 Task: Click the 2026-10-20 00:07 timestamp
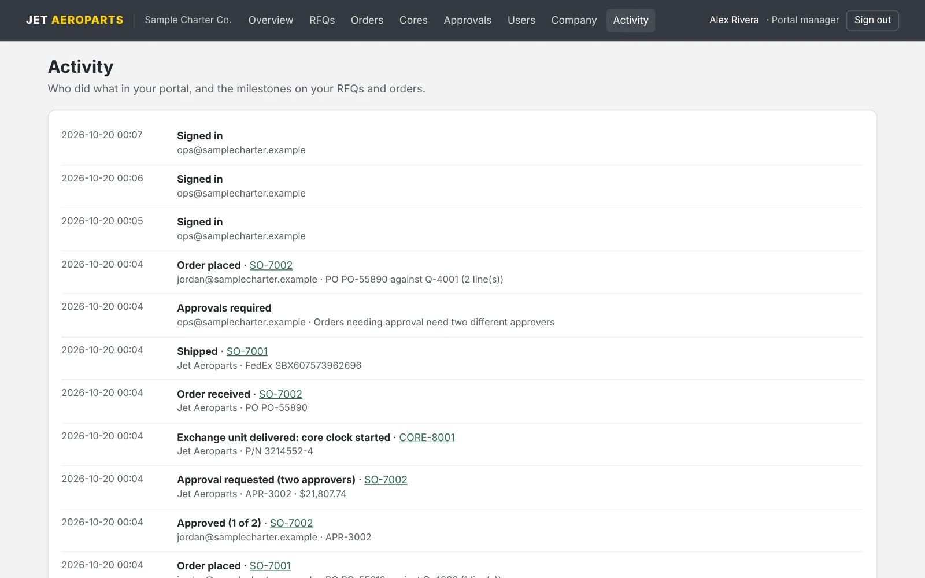pos(102,135)
